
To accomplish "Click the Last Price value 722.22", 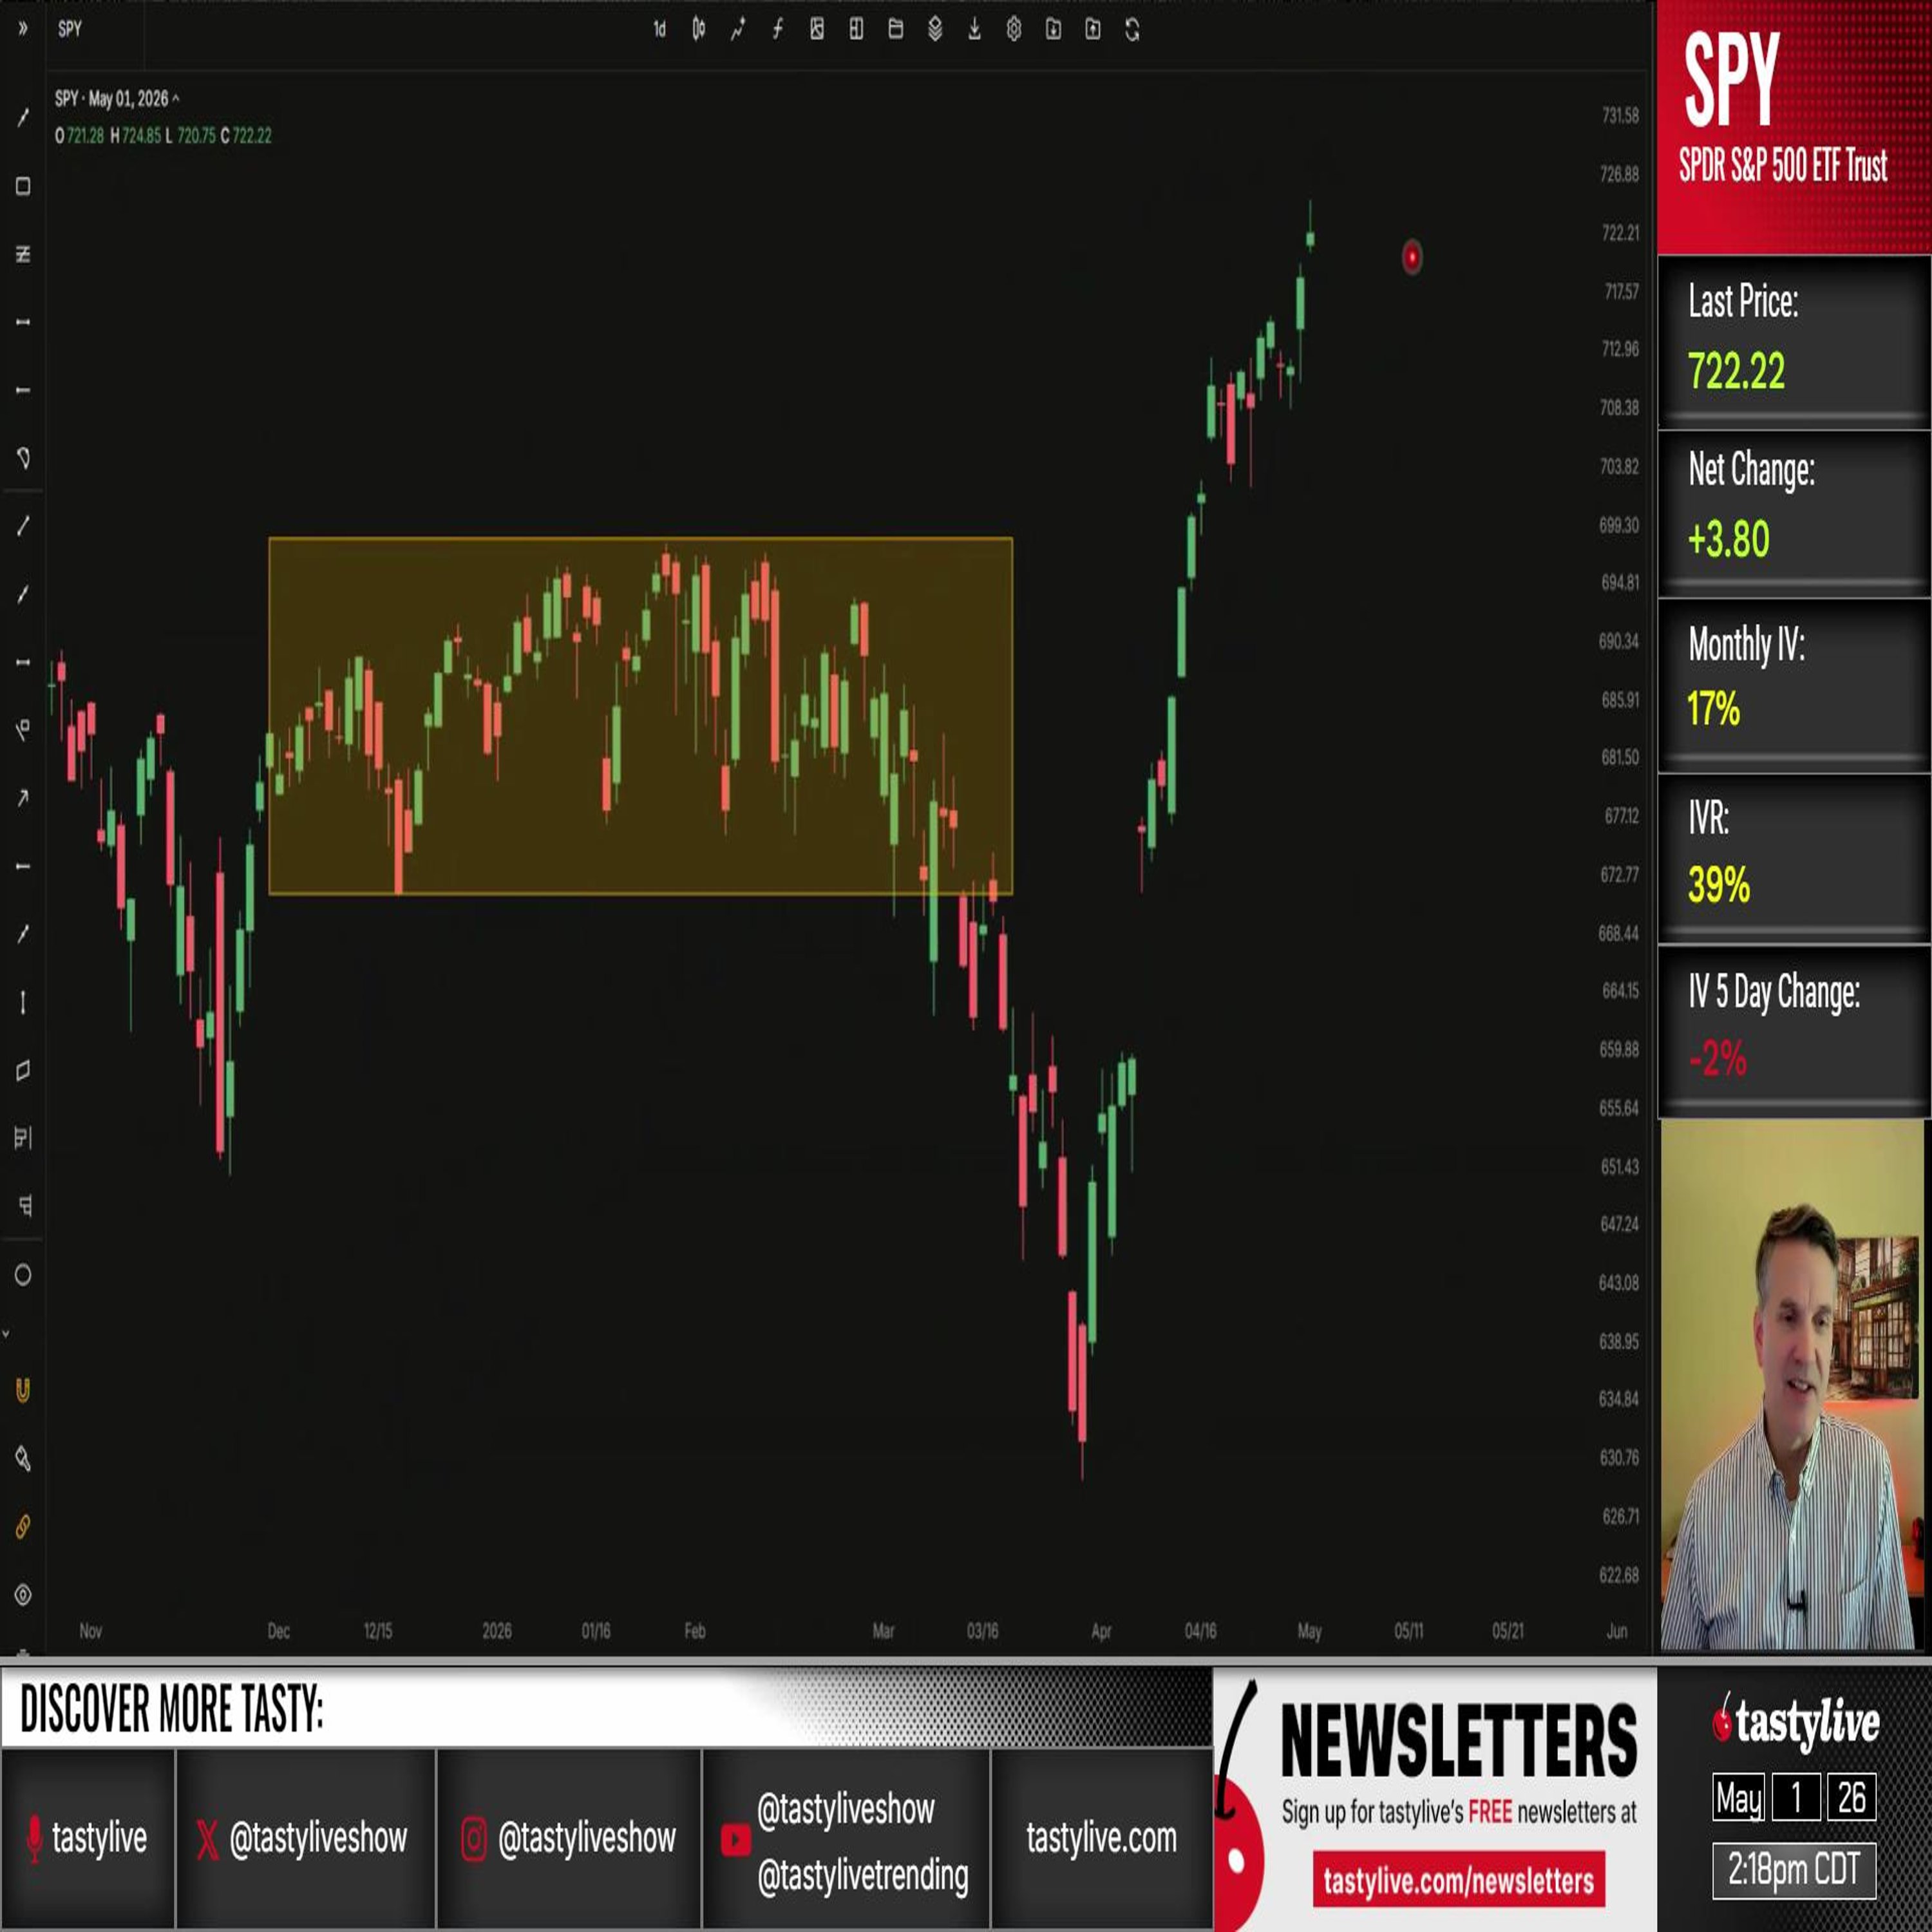I will (x=1736, y=371).
